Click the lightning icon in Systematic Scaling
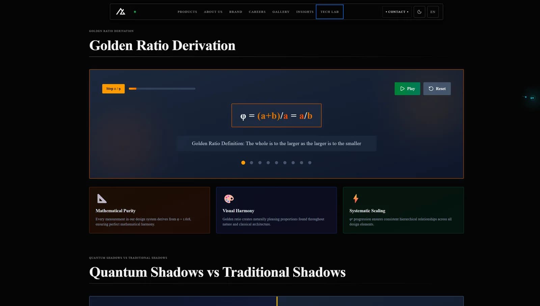540x306 pixels. 356,198
